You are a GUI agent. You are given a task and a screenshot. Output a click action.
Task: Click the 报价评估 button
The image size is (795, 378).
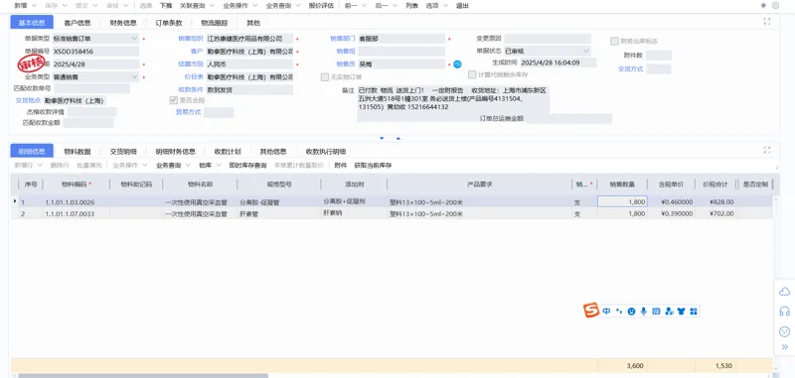[321, 6]
